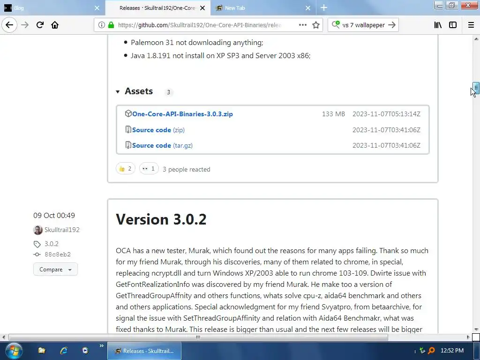Image resolution: width=480 pixels, height=360 pixels.
Task: Open the Version 3.0.2 release heading
Action: pyautogui.click(x=161, y=219)
